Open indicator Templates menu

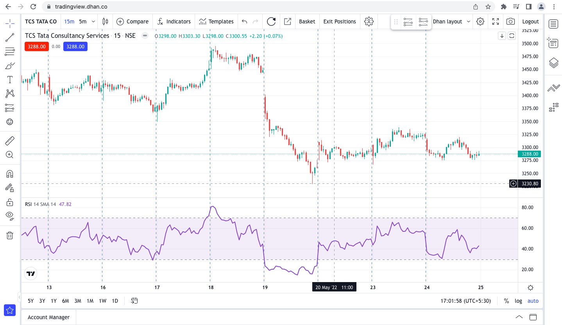point(216,21)
